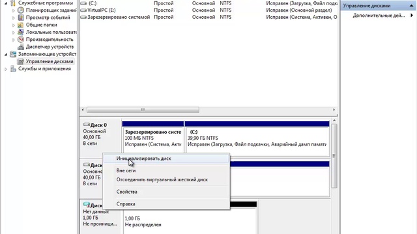Expand the Общие папки node

click(x=14, y=25)
